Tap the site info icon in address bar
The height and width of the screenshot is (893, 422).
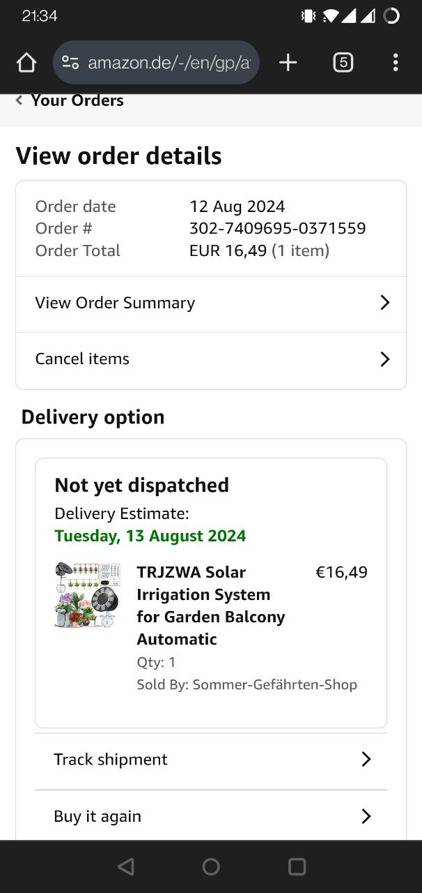pos(70,63)
